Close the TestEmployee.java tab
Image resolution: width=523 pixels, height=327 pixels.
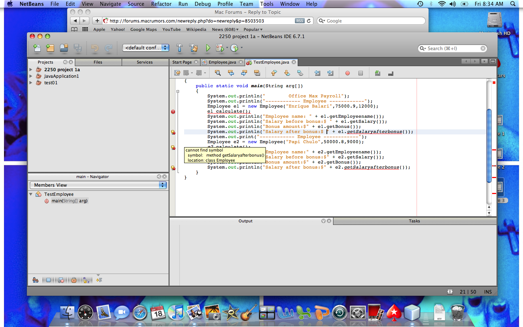[x=294, y=62]
